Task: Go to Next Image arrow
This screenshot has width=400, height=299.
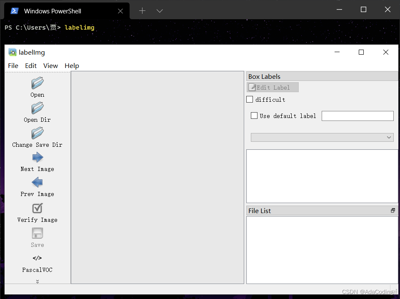Action: tap(37, 158)
